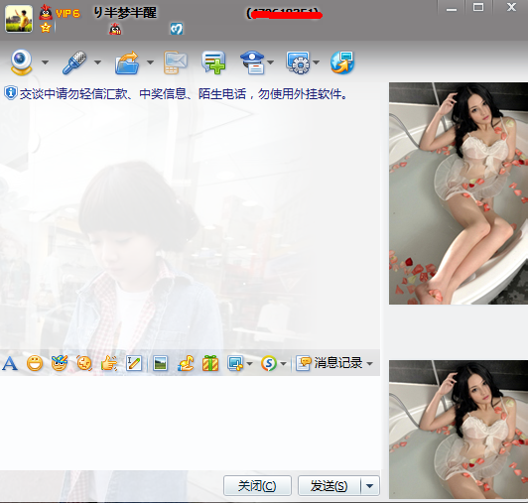The height and width of the screenshot is (504, 528).
Task: Click the QQ penguin icon beside VIP6
Action: [x=46, y=12]
